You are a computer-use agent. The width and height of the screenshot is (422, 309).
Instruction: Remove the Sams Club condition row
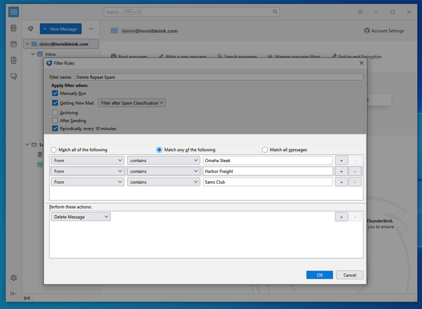click(355, 182)
